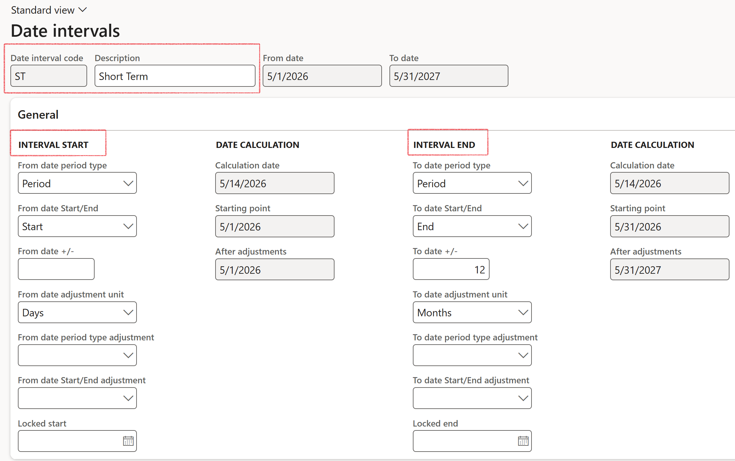Click Interval Start Starting point 5/1/2026
Image resolution: width=735 pixels, height=461 pixels.
coord(275,226)
